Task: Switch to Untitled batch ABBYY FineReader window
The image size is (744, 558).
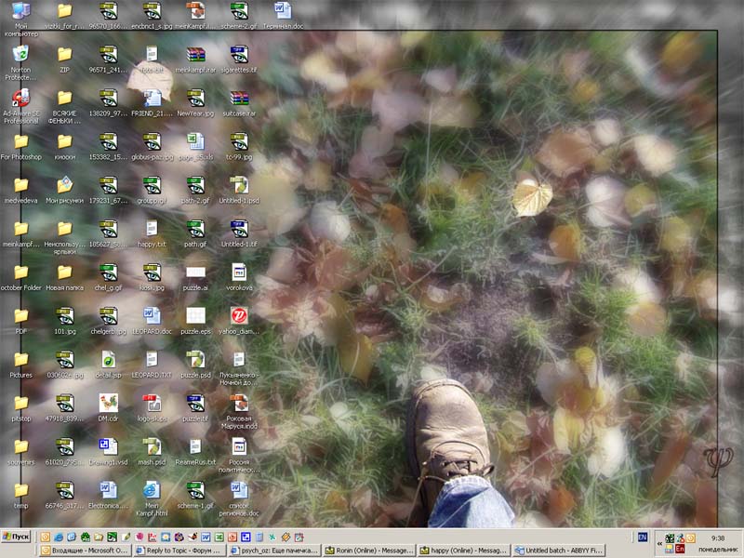Action: [x=558, y=551]
